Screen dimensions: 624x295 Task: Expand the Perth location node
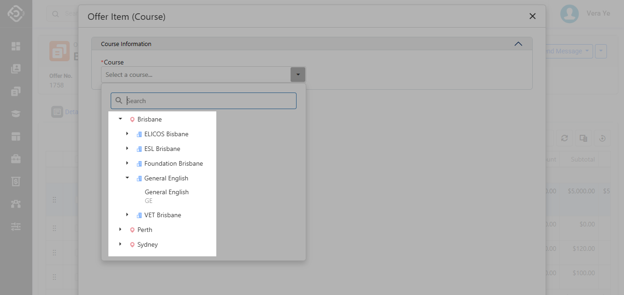coord(120,229)
